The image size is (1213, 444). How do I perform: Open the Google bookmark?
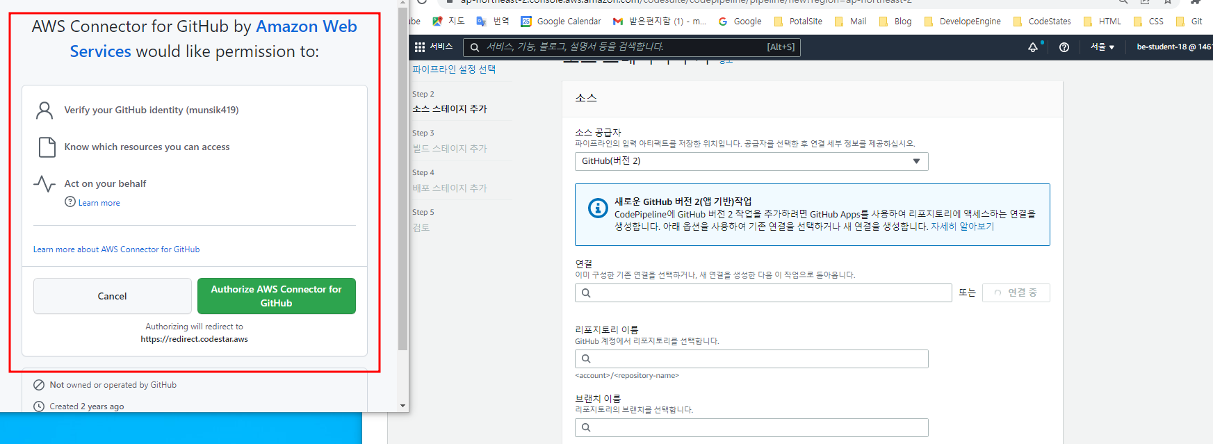740,22
